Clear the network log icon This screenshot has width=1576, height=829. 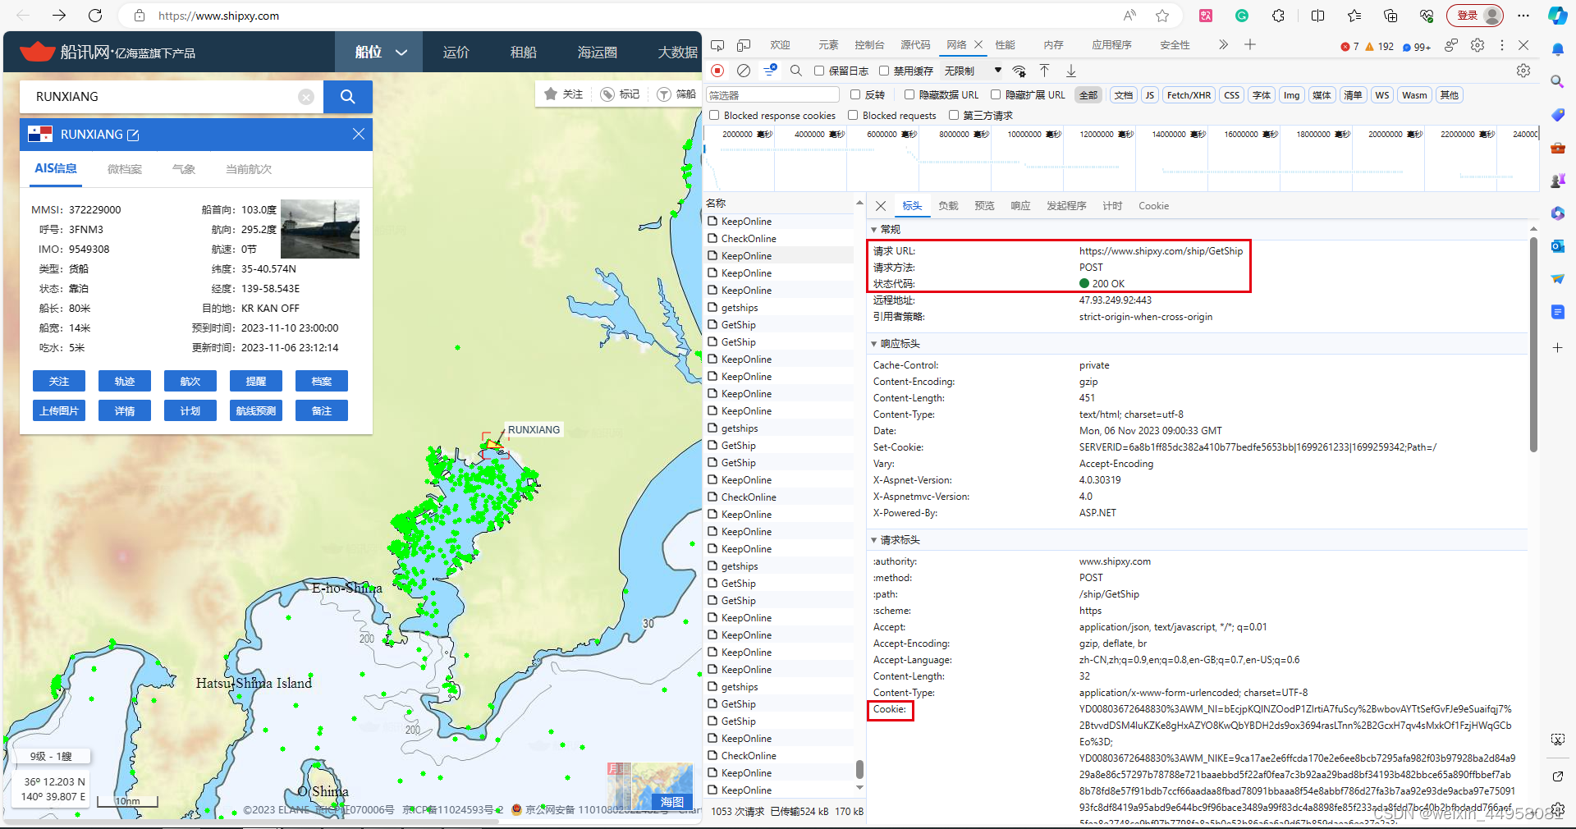pos(744,71)
